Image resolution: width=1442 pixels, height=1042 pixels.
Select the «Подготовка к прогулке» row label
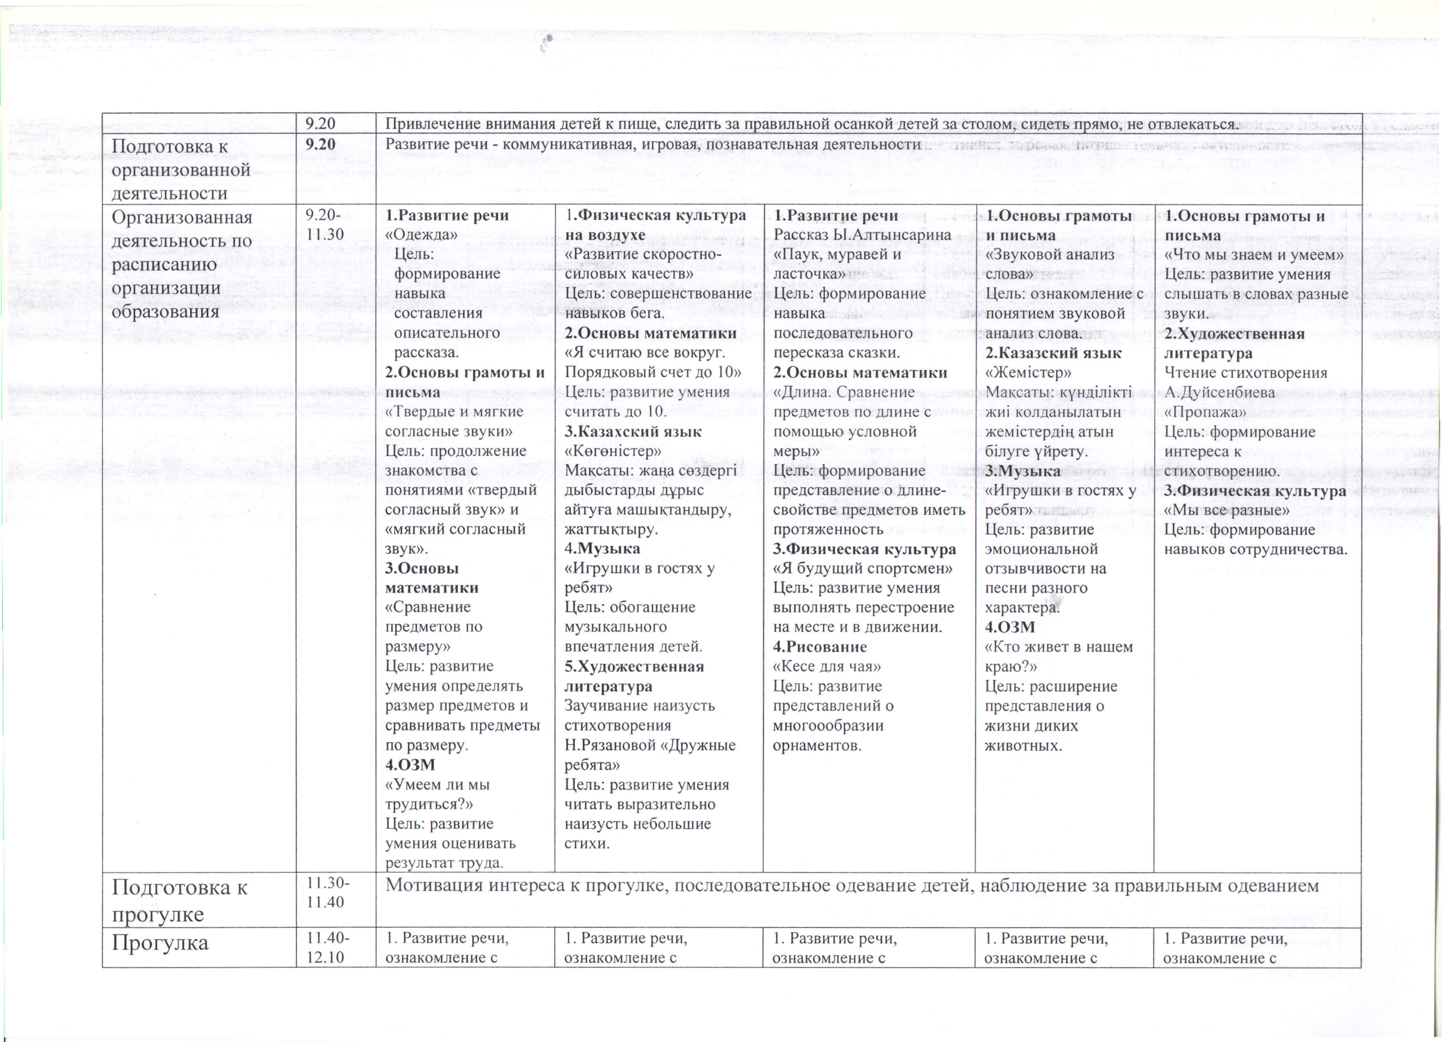point(179,901)
